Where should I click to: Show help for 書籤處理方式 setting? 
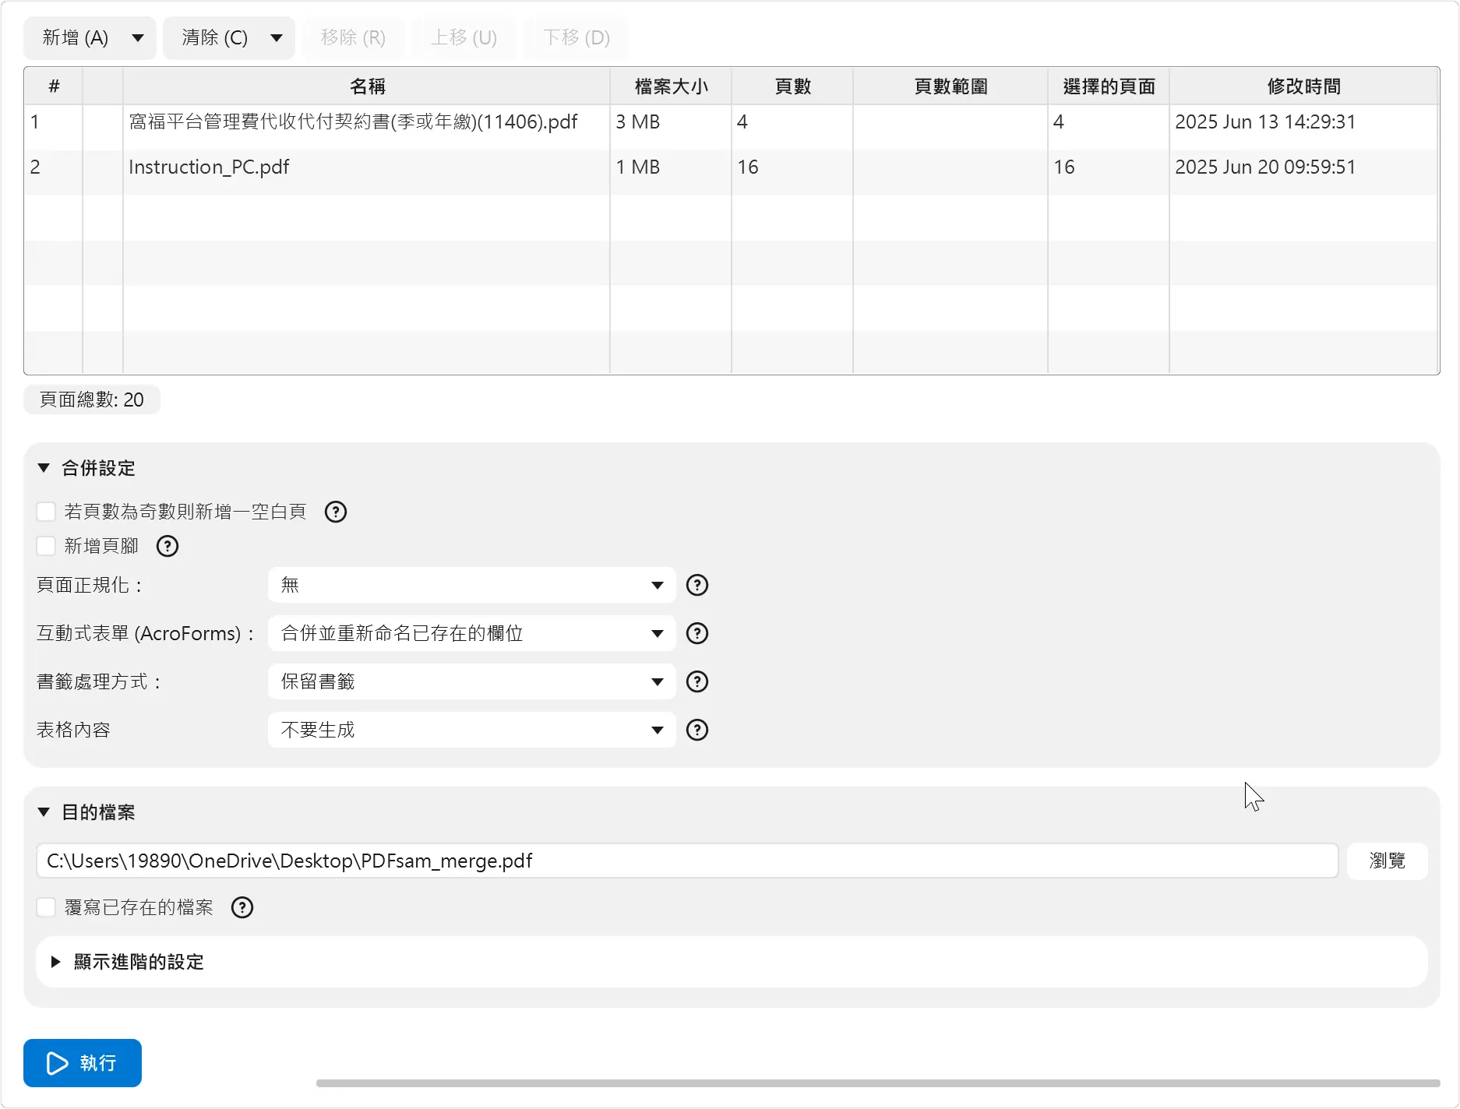pyautogui.click(x=697, y=681)
